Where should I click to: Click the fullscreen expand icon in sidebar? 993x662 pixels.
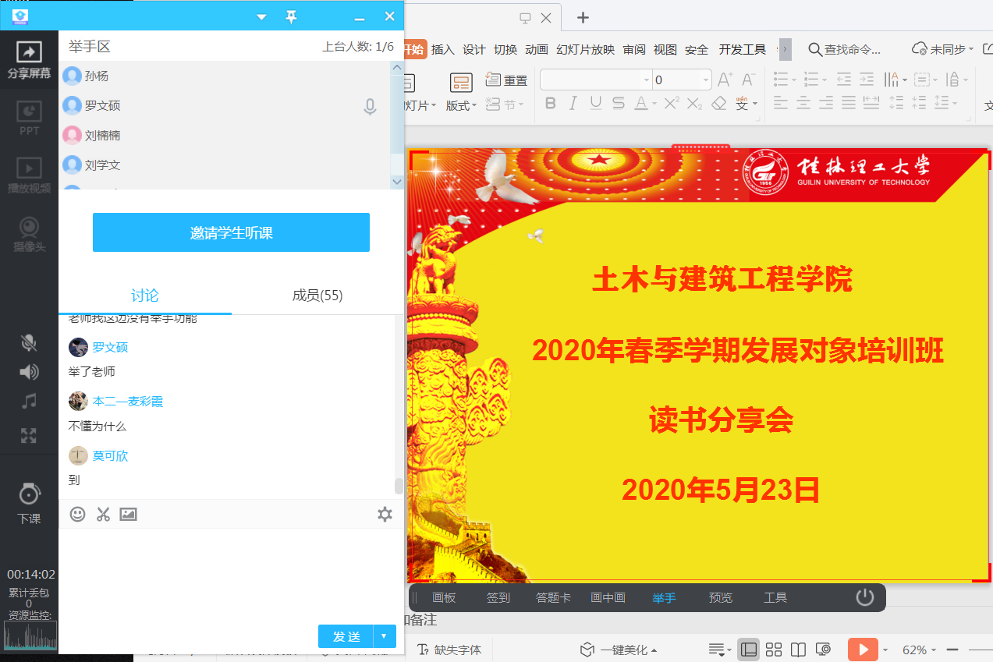tap(29, 436)
